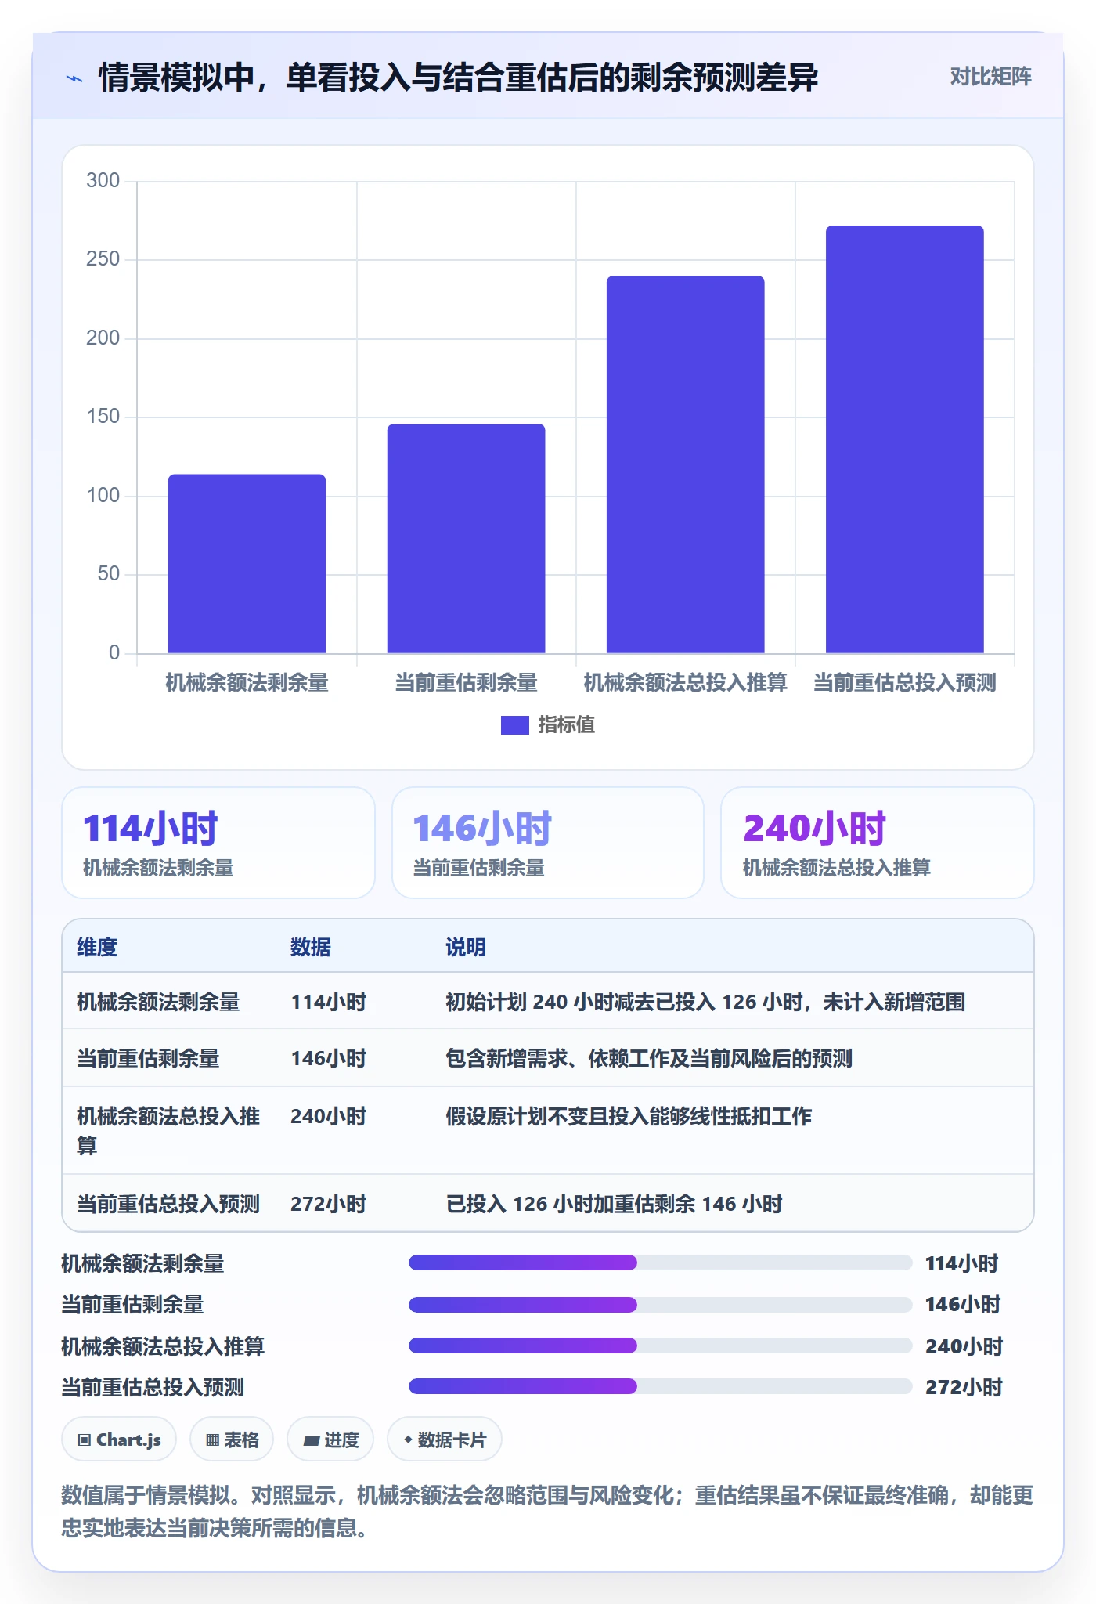The width and height of the screenshot is (1096, 1604).
Task: Click the 146小时 cell in table
Action: [x=329, y=1058]
